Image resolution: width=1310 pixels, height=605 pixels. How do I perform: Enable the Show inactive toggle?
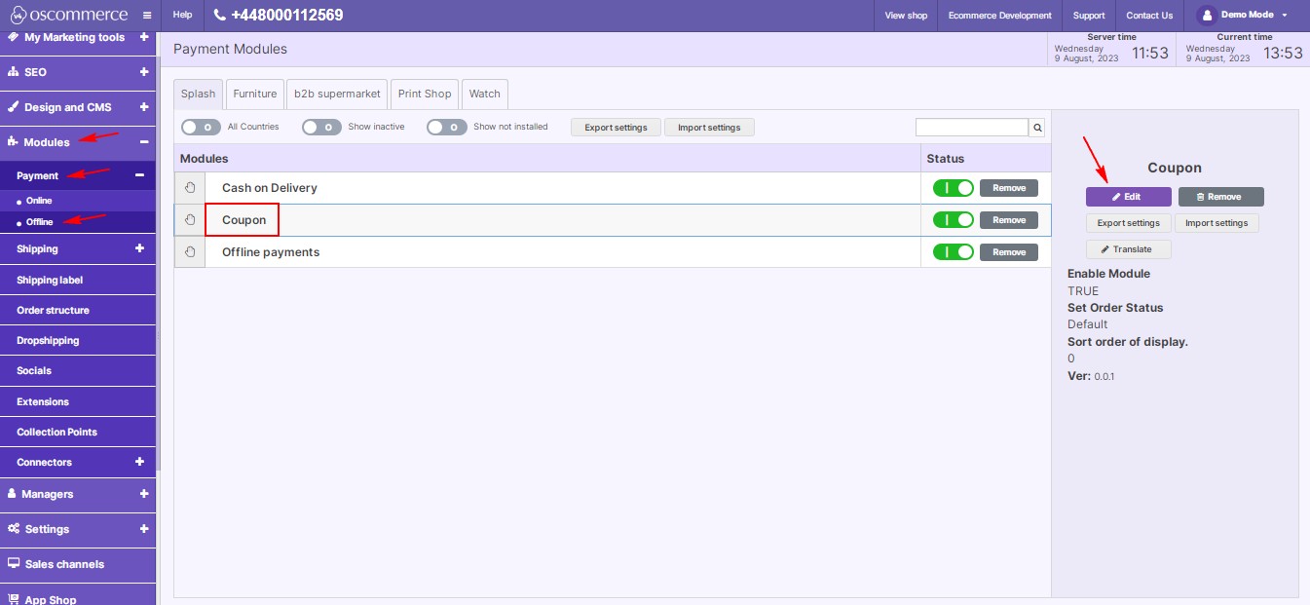[321, 127]
